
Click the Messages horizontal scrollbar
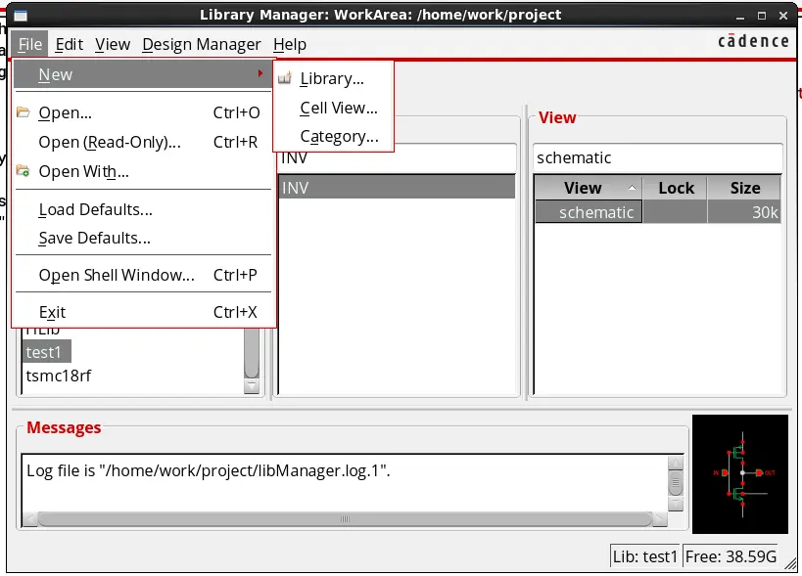point(346,519)
